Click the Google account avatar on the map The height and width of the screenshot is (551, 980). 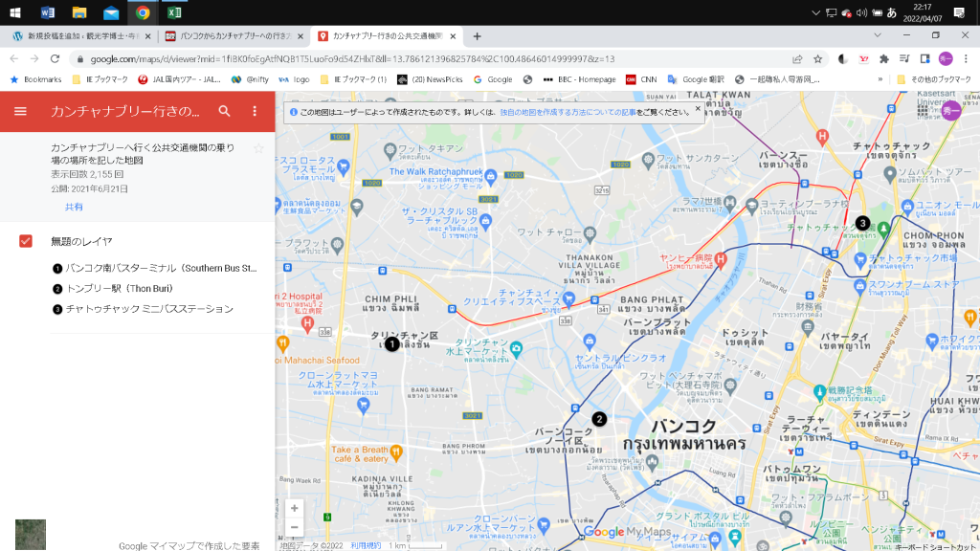[951, 111]
